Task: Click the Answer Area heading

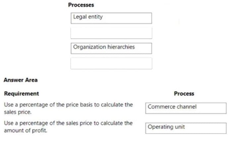Action: [21, 80]
